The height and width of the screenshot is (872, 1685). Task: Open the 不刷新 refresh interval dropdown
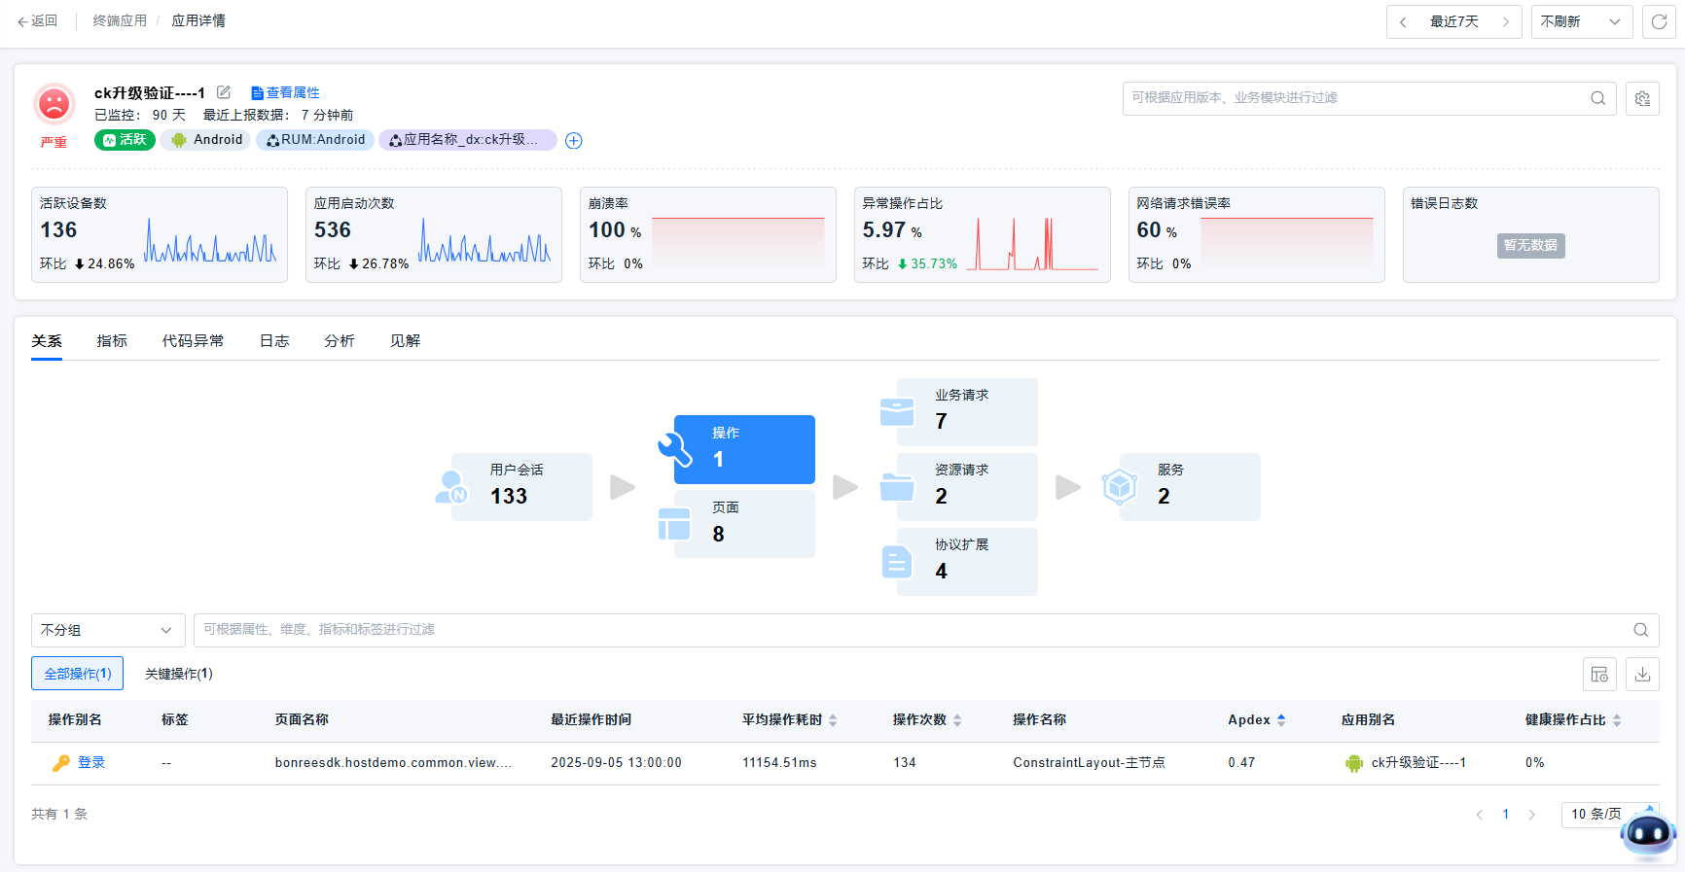coord(1581,21)
